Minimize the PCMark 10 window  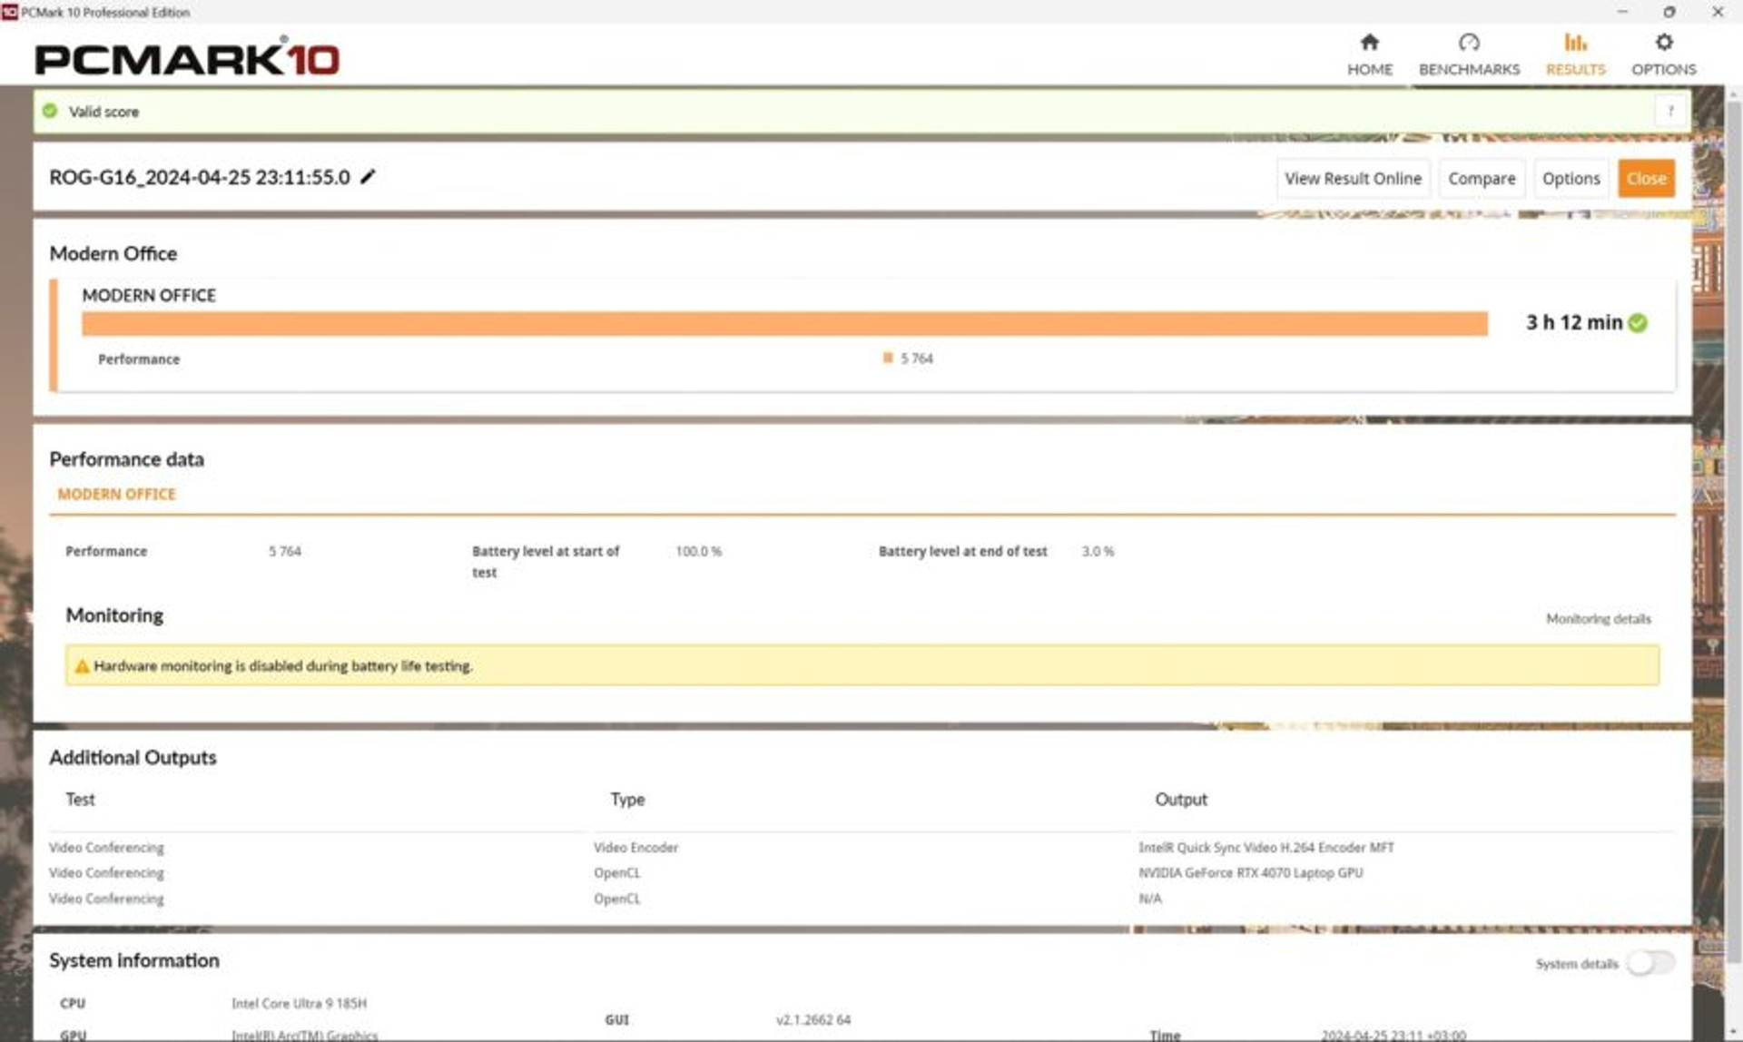coord(1622,12)
